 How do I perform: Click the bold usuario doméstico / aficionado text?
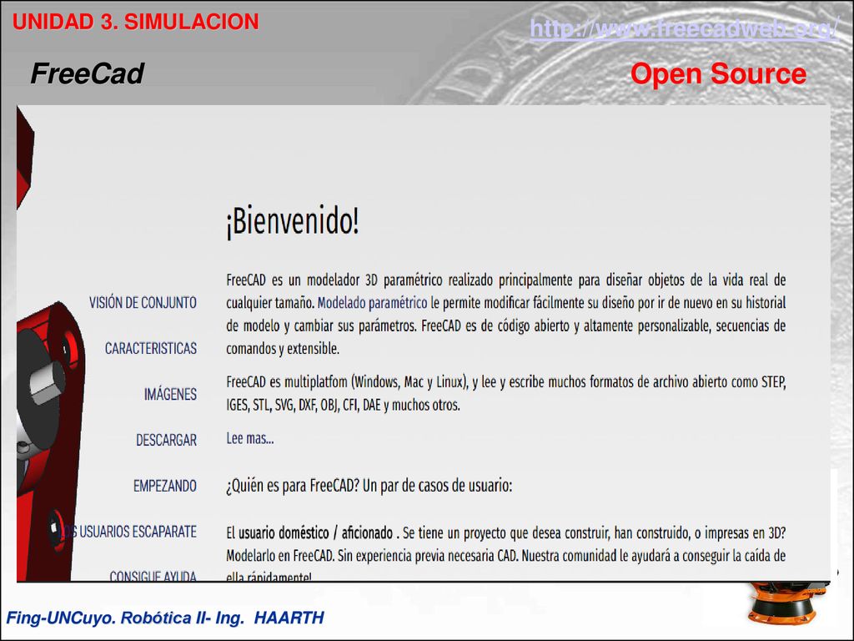316,532
